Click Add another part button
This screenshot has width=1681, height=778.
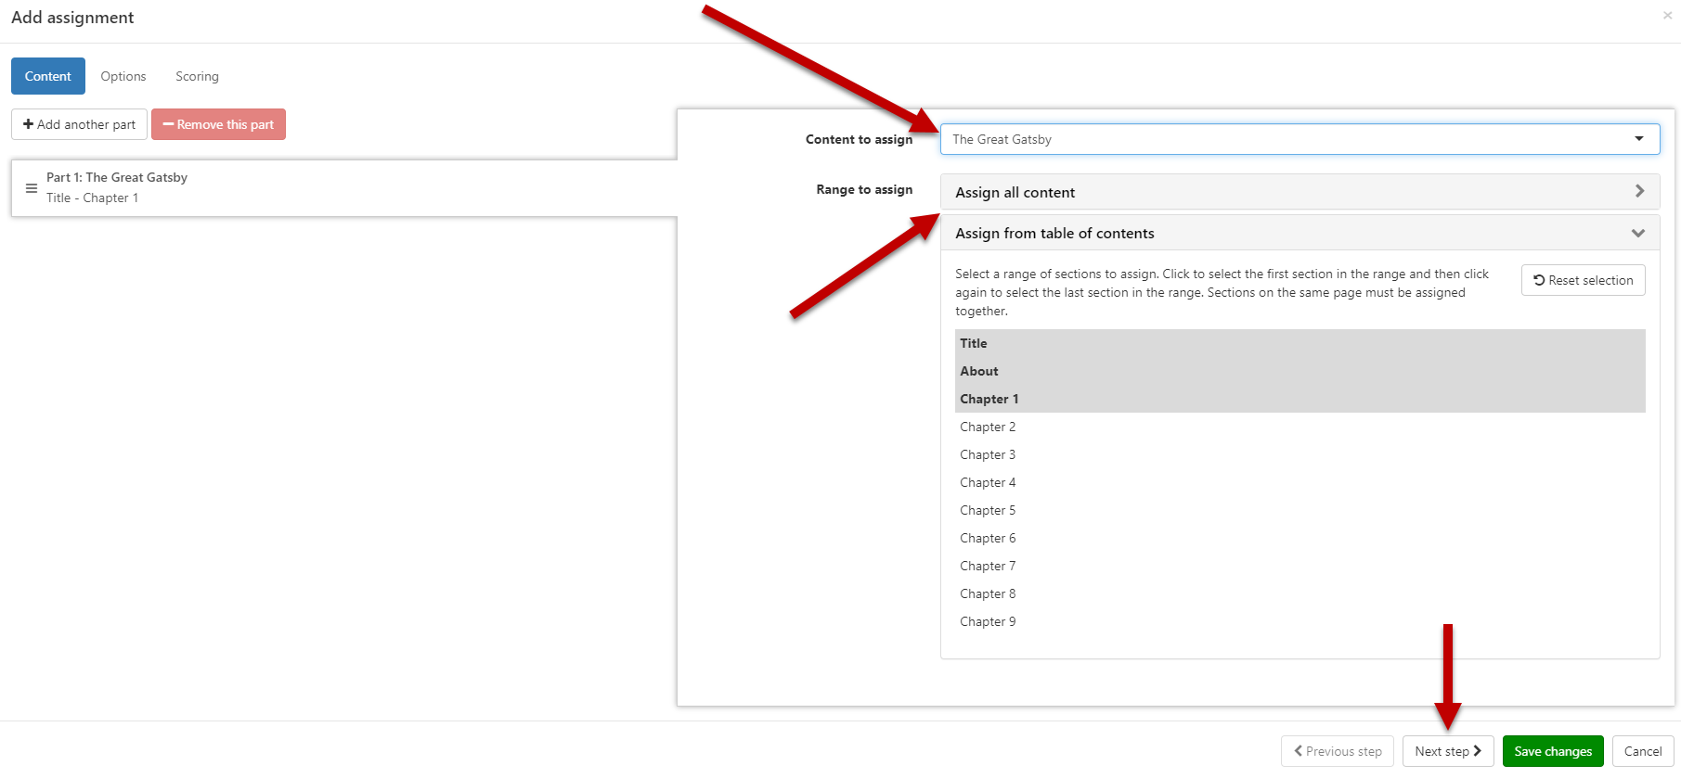coord(79,124)
